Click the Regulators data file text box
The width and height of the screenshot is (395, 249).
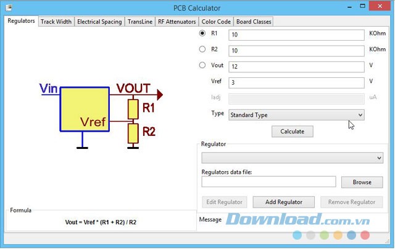[268, 182]
